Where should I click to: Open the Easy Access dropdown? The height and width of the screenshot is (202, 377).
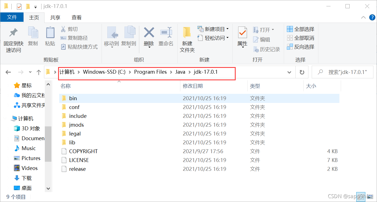click(213, 38)
